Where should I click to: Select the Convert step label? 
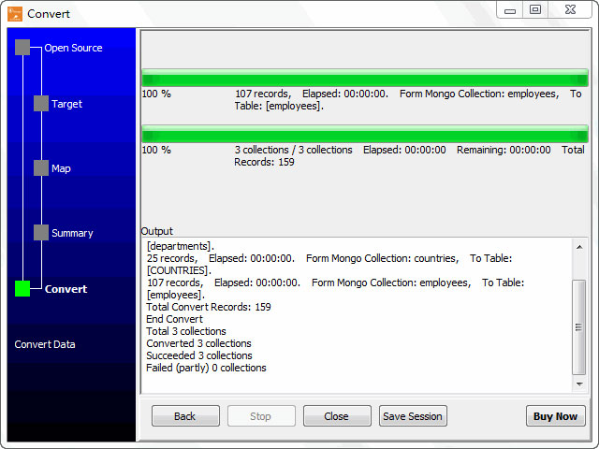(x=66, y=289)
